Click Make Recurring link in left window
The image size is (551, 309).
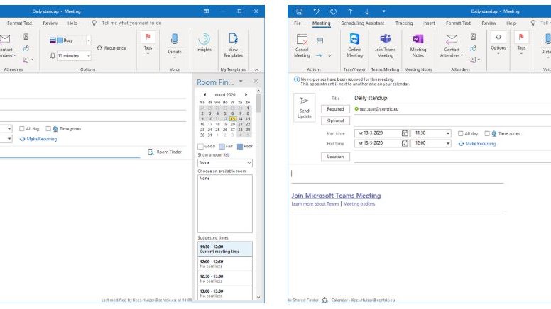(38, 139)
